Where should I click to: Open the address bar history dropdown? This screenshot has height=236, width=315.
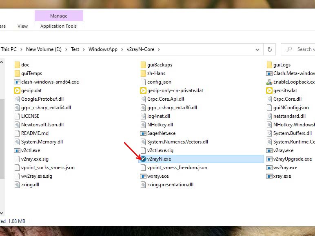(257, 49)
